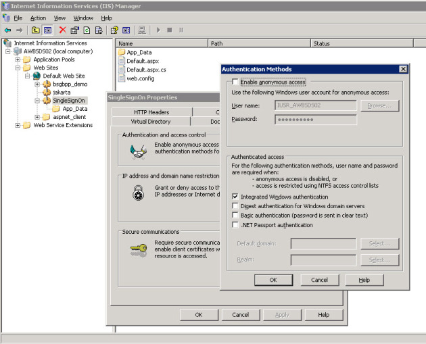
Task: Switch to the HTTP Headers tab
Action: 151,112
